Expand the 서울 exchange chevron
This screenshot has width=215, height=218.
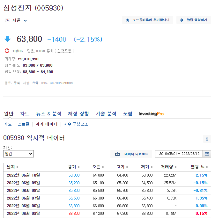pos(25,21)
